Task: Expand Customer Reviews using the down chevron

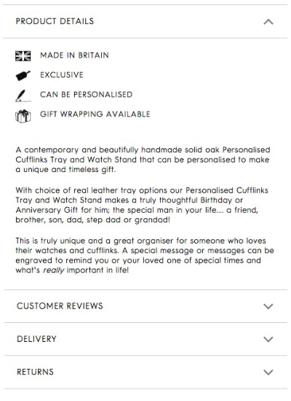Action: click(268, 306)
